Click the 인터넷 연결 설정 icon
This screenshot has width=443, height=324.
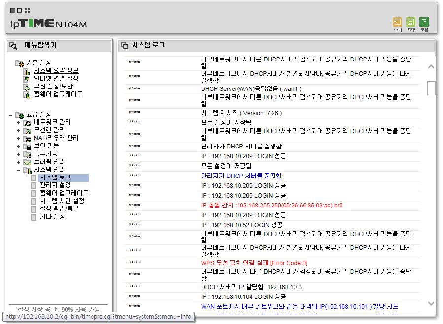click(27, 79)
